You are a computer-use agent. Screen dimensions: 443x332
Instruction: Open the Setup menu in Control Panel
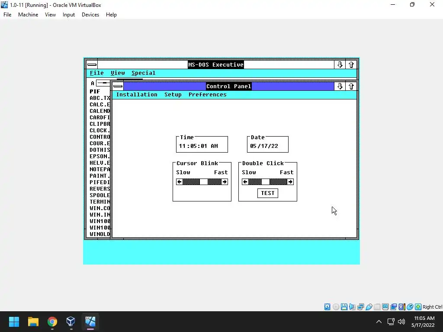[173, 95]
